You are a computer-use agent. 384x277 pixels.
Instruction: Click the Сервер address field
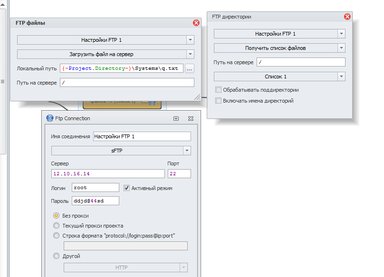click(108, 173)
